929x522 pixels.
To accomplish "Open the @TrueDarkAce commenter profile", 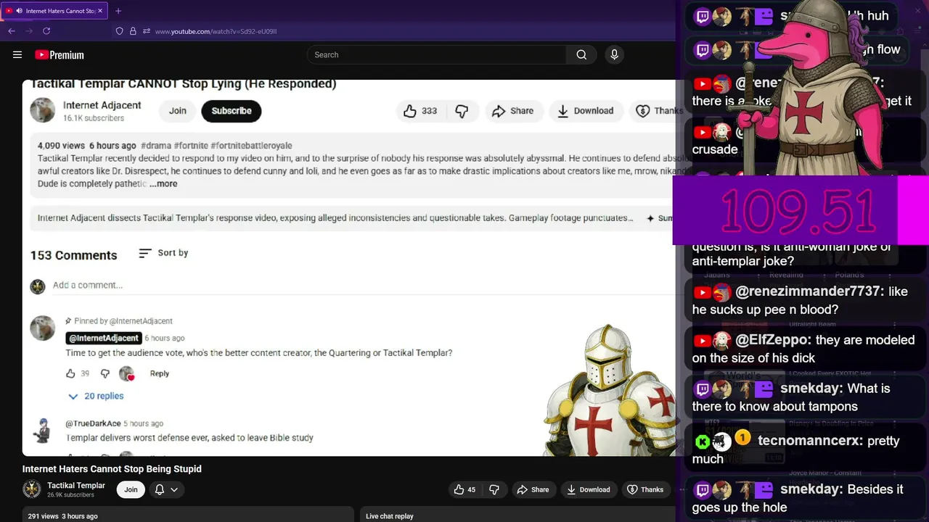I will point(93,423).
